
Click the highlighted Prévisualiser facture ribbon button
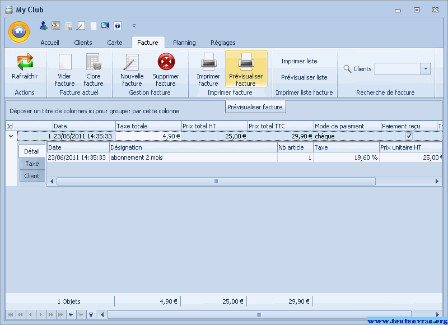tap(246, 69)
